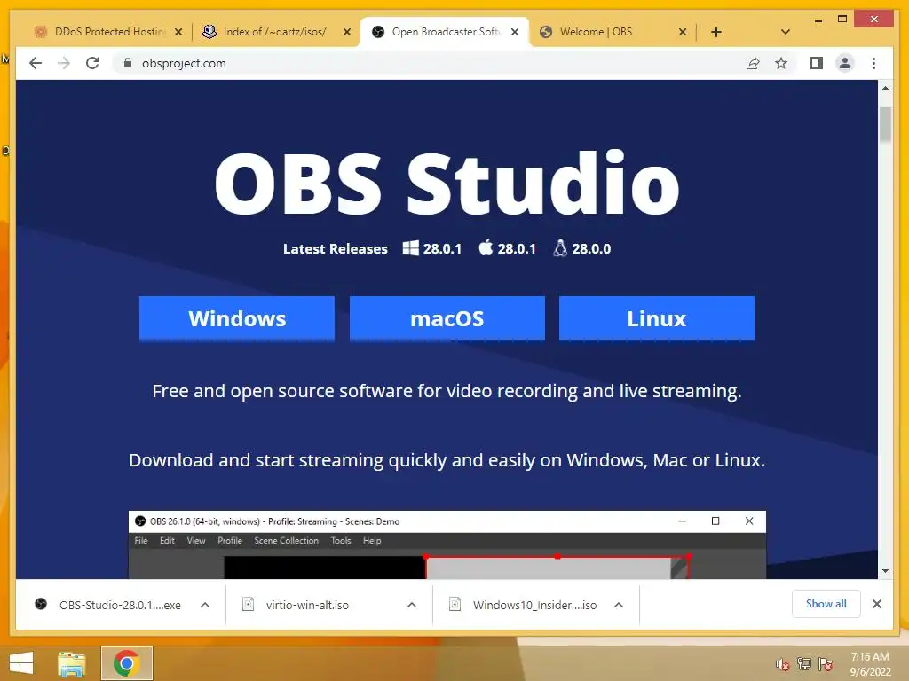Expand options for Windows10_Insider iso download
The height and width of the screenshot is (681, 909).
(619, 605)
